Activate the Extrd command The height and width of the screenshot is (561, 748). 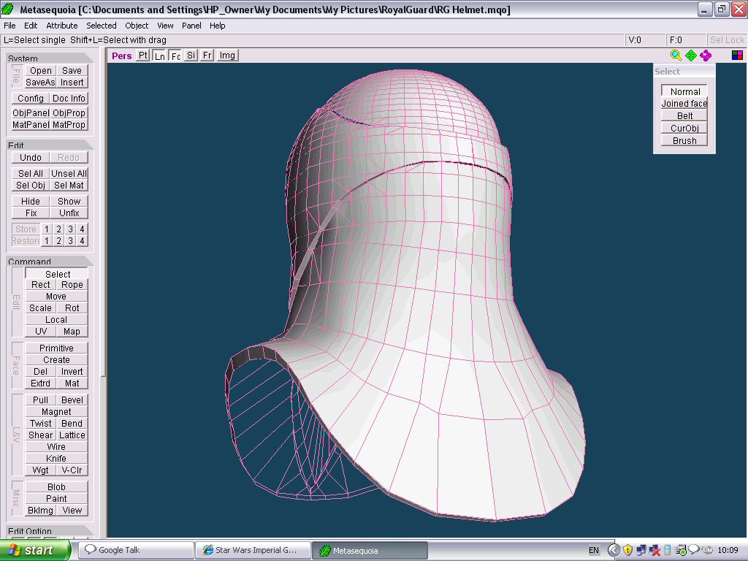[x=41, y=383]
